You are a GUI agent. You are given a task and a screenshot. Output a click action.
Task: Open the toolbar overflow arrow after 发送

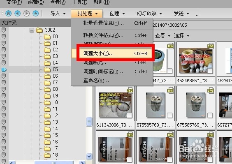pyautogui.click(x=197, y=15)
